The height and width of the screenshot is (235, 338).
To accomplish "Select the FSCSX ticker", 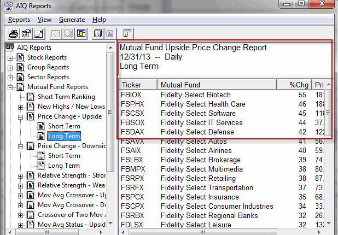I will tap(132, 113).
